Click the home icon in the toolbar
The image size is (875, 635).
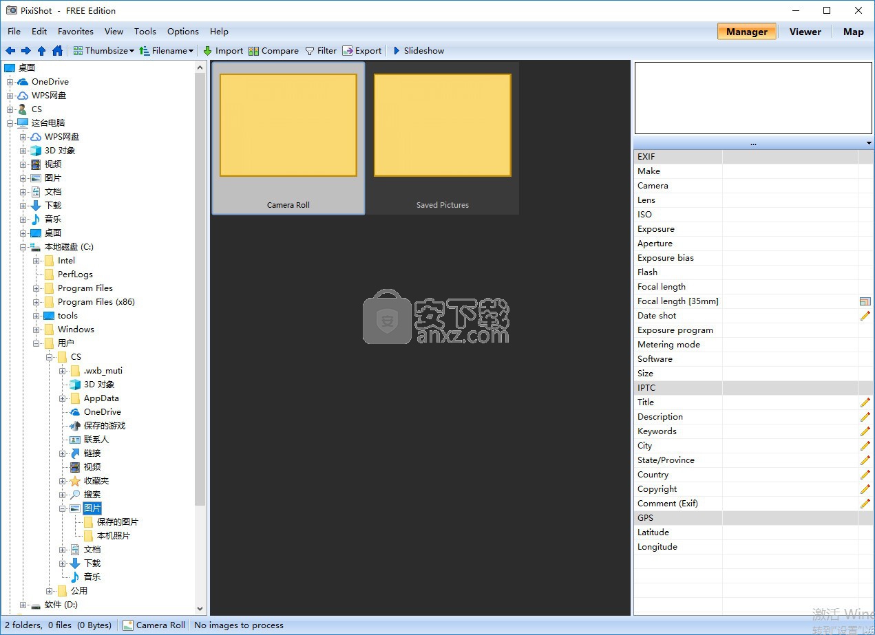(58, 51)
